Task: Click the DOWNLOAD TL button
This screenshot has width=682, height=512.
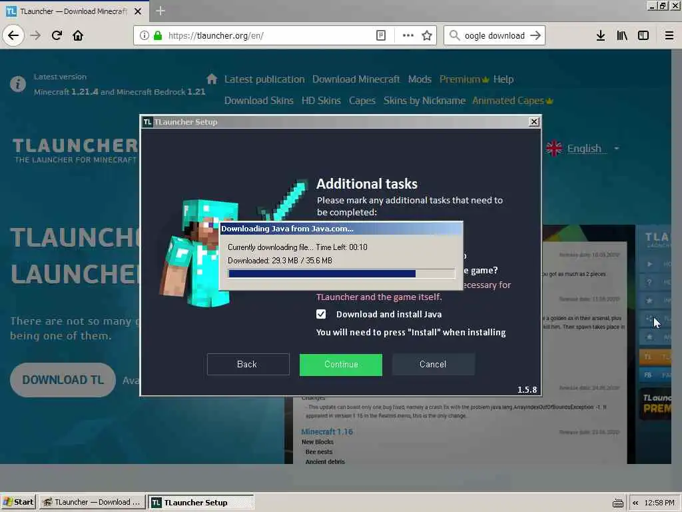Action: coord(63,379)
